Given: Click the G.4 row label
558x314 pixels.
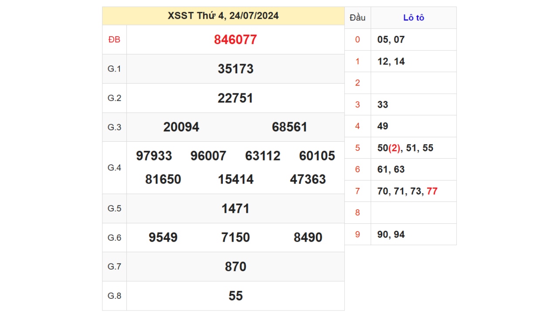Looking at the screenshot, I should pyautogui.click(x=114, y=168).
